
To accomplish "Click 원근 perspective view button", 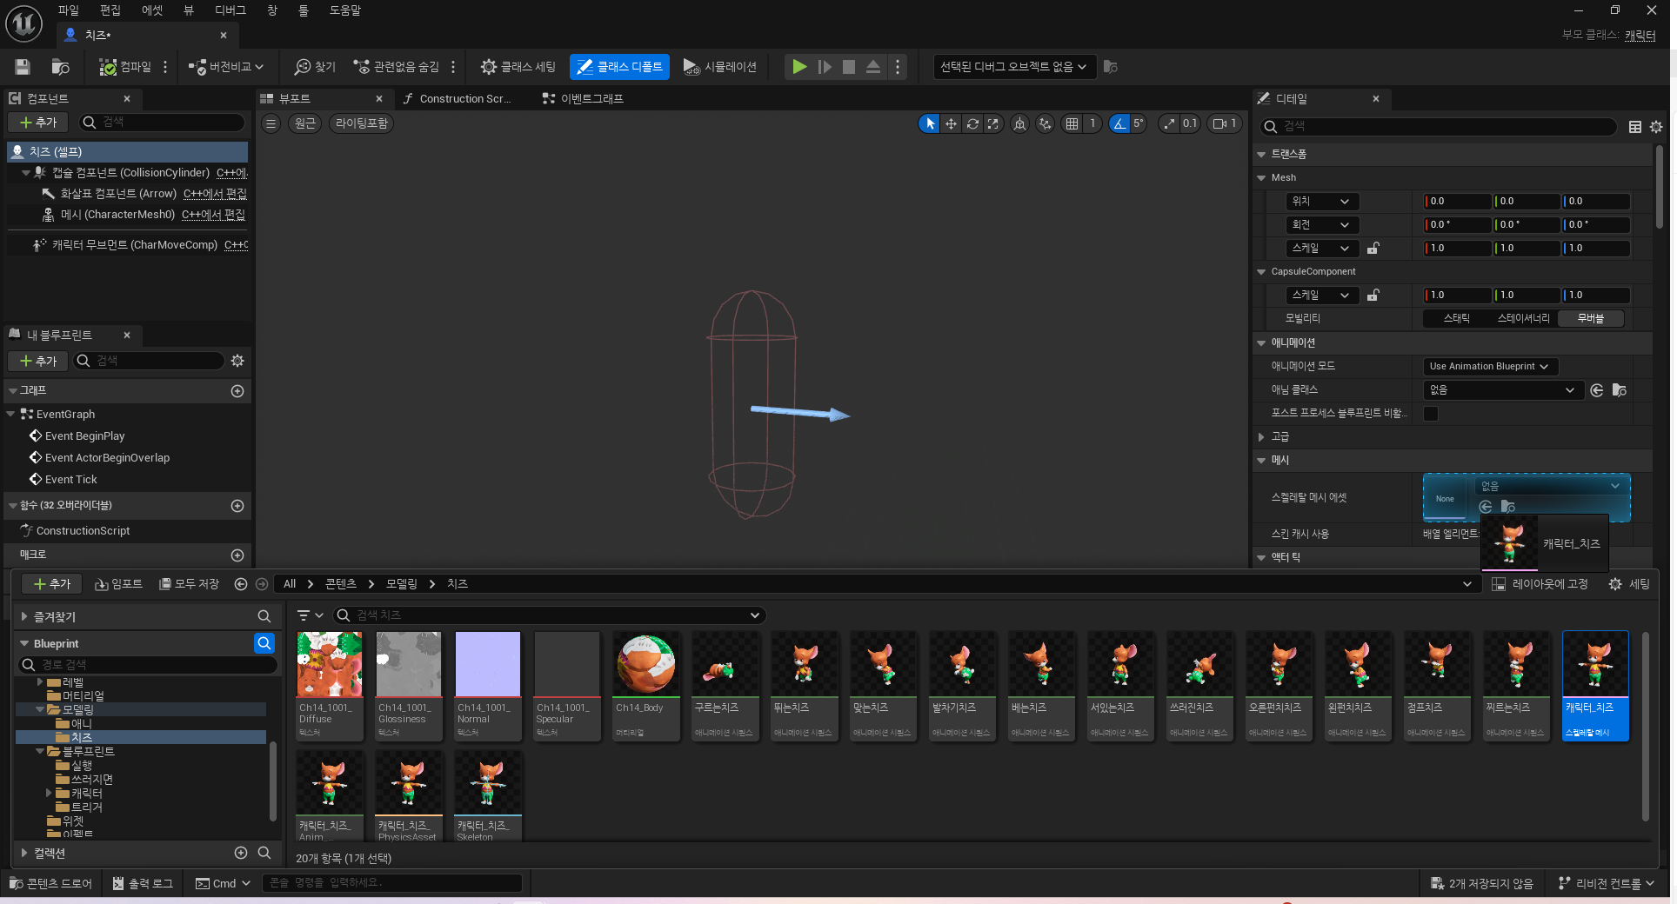I will pyautogui.click(x=305, y=123).
